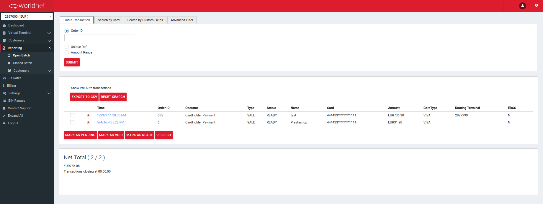Expand the Settings menu chevron
The width and height of the screenshot is (543, 204).
(49, 93)
